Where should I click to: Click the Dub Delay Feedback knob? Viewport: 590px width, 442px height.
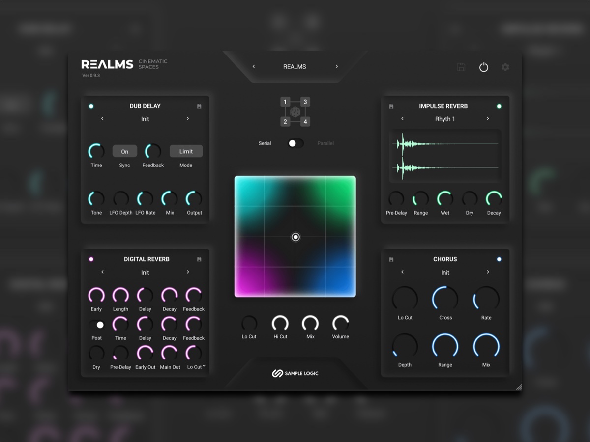click(x=153, y=152)
